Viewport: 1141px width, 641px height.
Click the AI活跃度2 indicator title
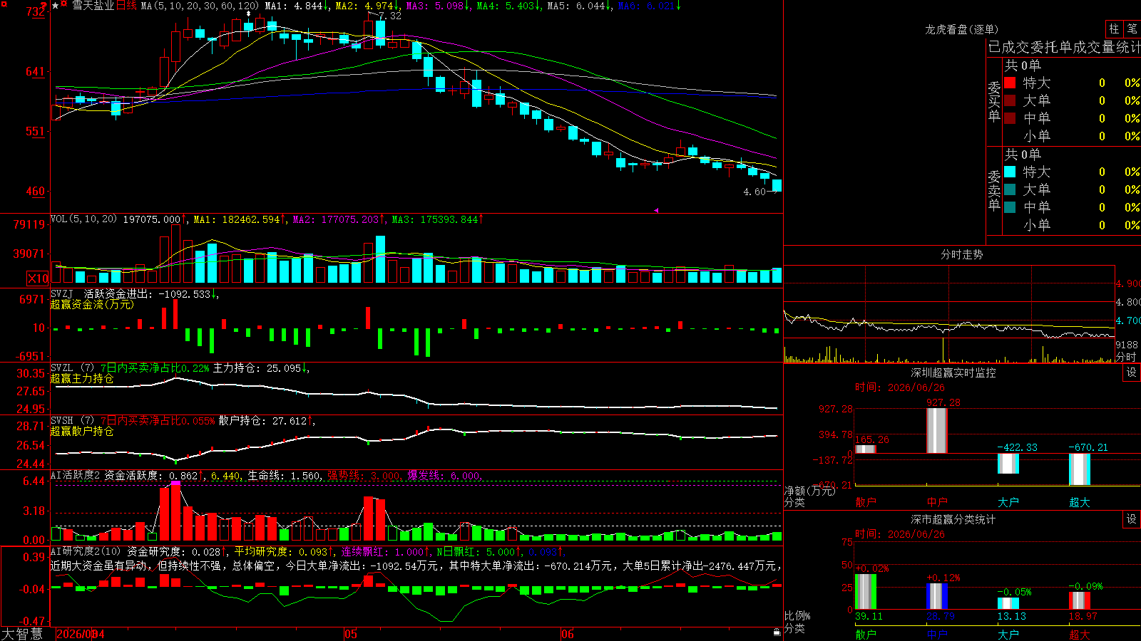click(x=76, y=475)
